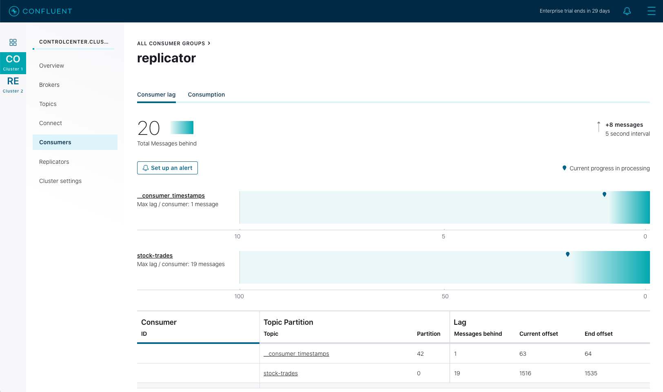
Task: Click the +8 messages indicator
Action: 624,125
